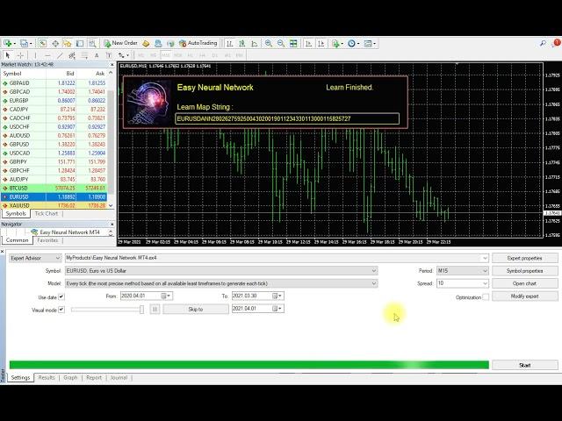Select the trendline drawing tool
The height and width of the screenshot is (421, 562).
pyautogui.click(x=60, y=55)
